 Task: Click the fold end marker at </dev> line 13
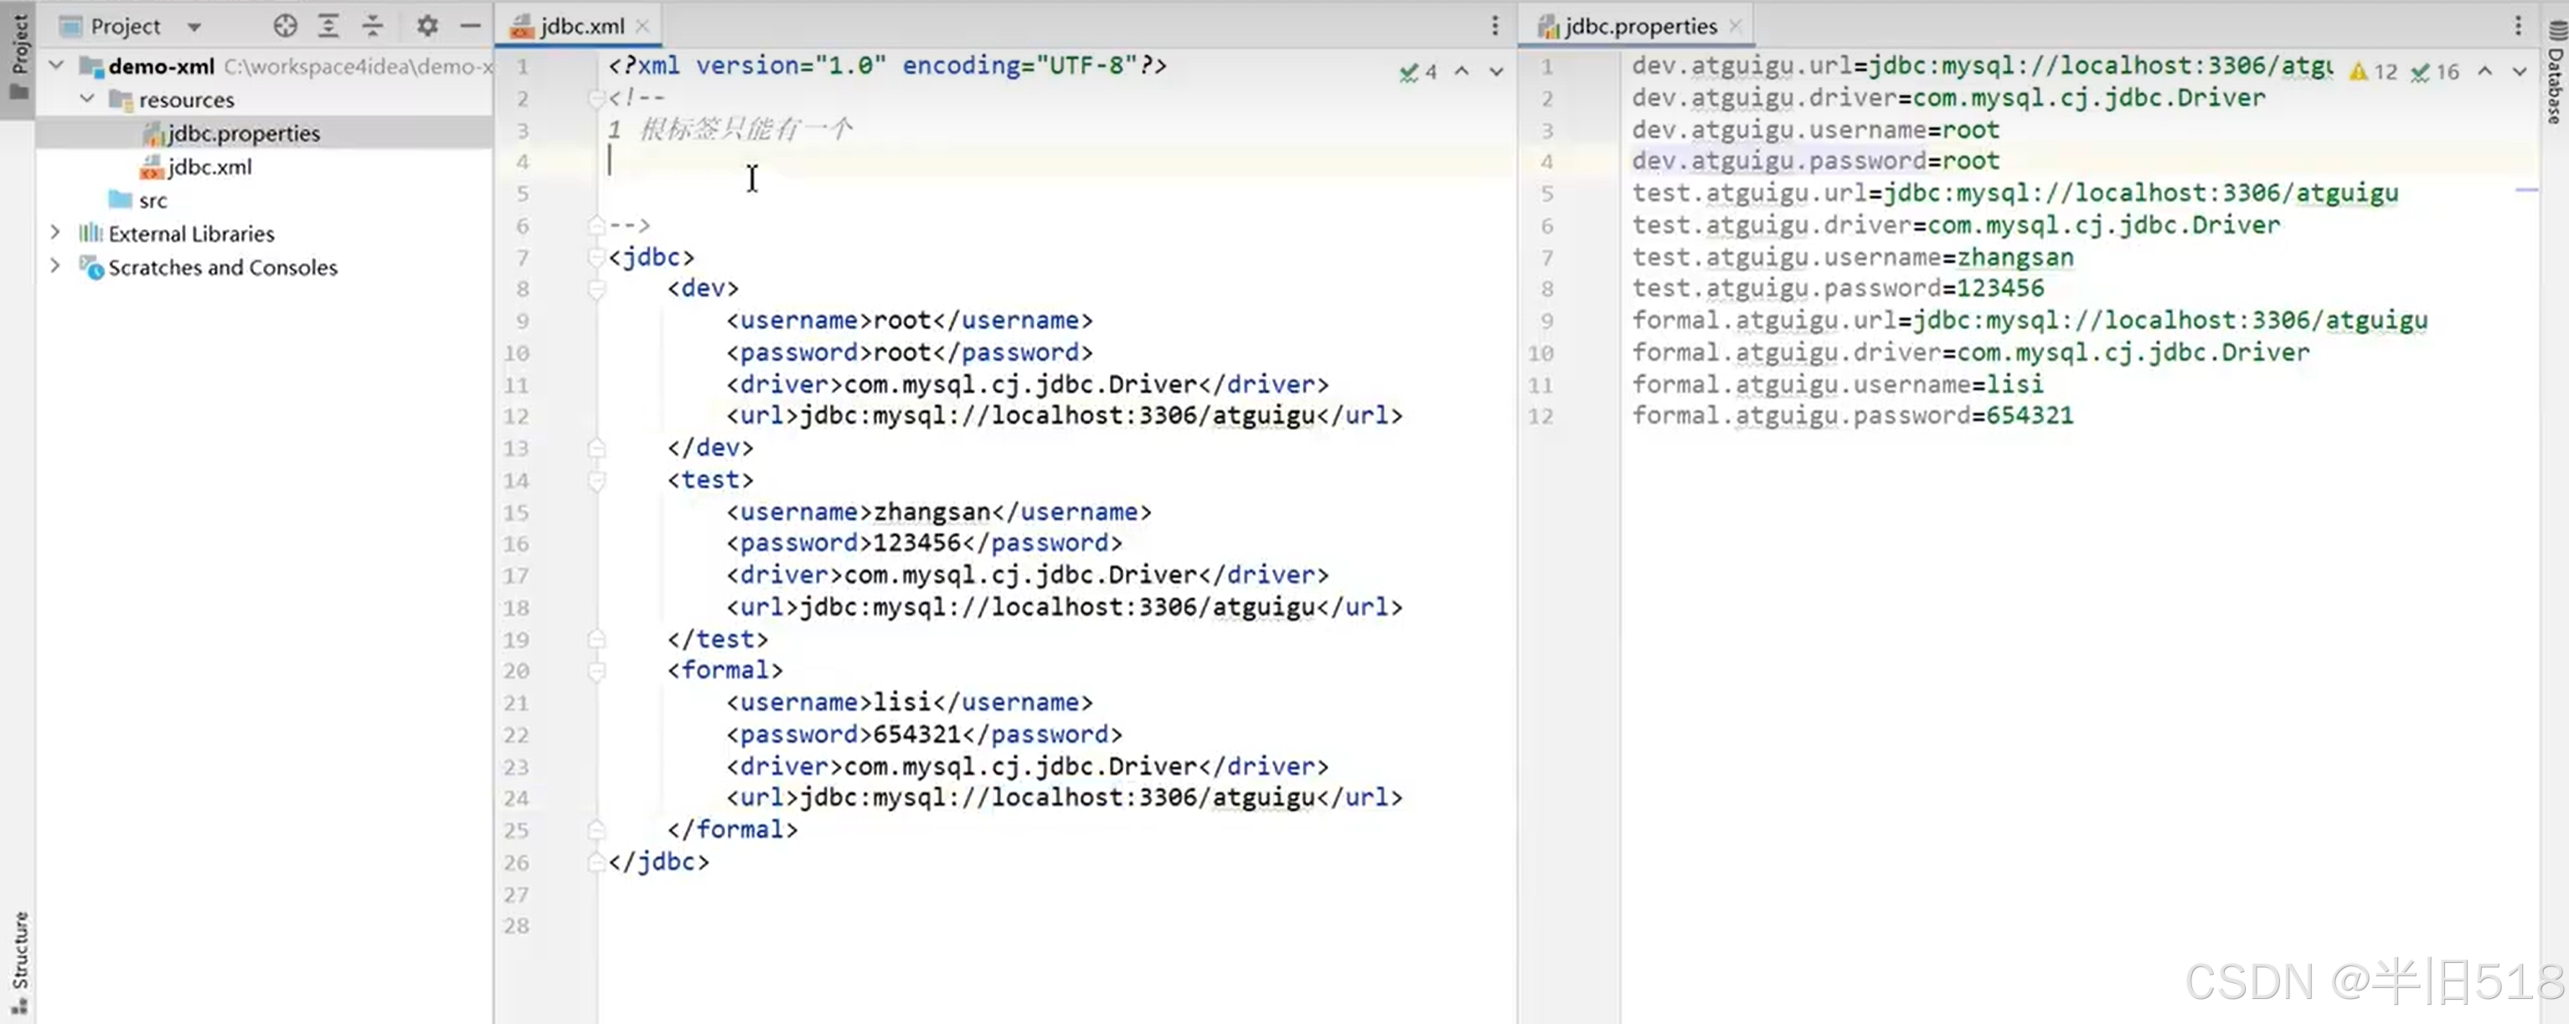click(596, 448)
